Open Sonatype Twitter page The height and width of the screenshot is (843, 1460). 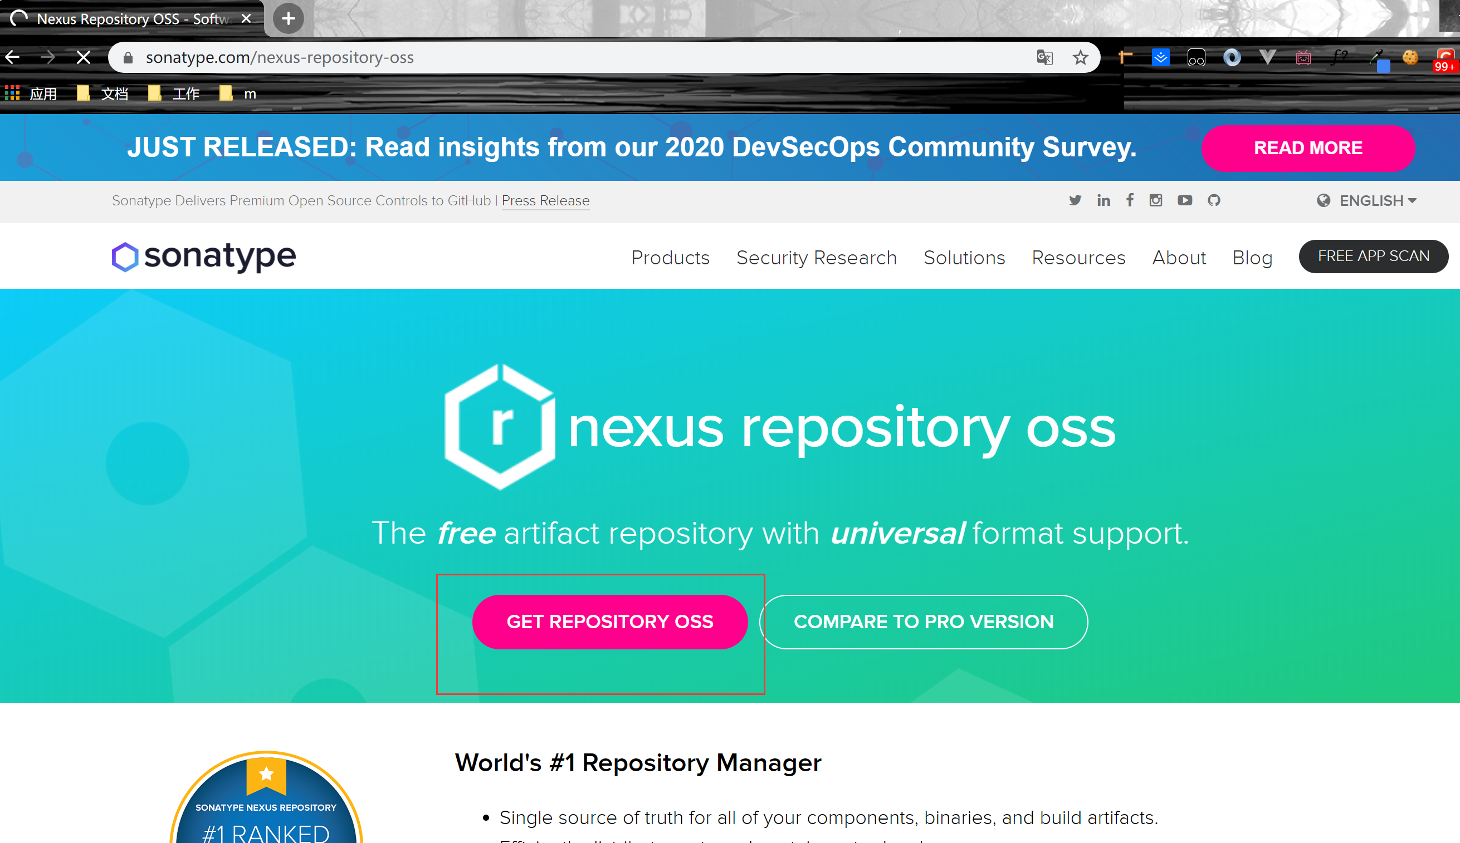click(1075, 200)
